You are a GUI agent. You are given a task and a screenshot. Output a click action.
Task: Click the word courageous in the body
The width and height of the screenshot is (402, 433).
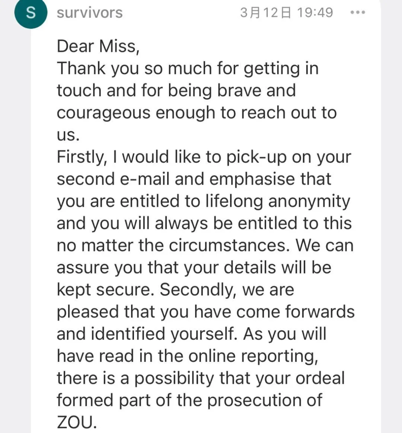(103, 113)
